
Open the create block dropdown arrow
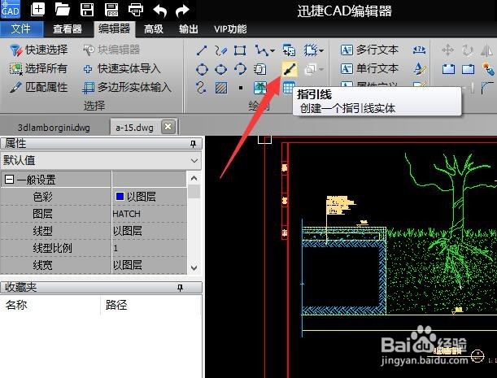pyautogui.click(x=322, y=50)
